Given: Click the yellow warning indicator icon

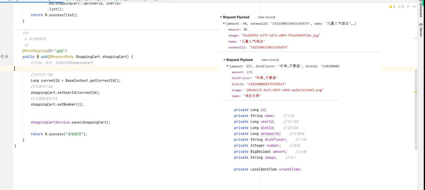Looking at the screenshot, I should (391, 6).
